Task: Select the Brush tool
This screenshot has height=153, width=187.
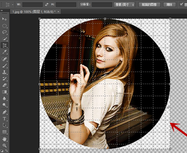Action: point(4,66)
